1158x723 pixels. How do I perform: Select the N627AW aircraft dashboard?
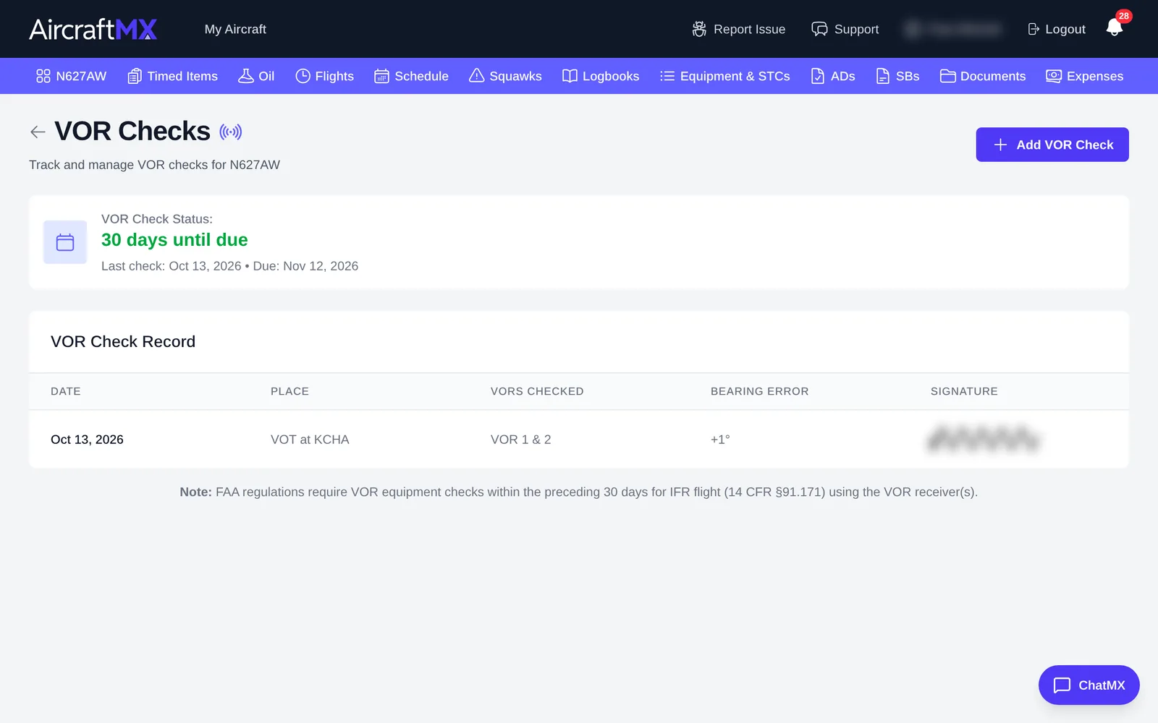(71, 76)
